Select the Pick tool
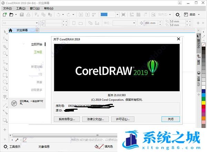This screenshot has width=207, height=152. point(5,32)
